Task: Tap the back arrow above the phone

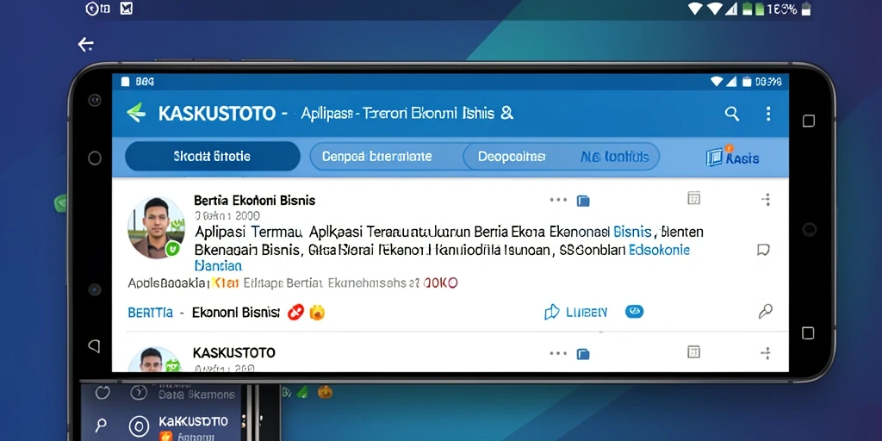Action: click(x=85, y=45)
